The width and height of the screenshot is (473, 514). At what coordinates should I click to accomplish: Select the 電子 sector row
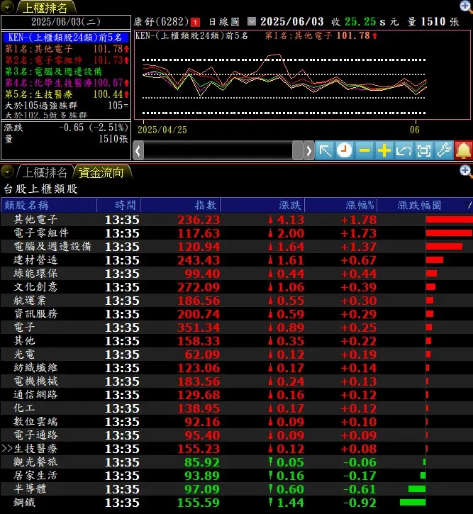[236, 327]
